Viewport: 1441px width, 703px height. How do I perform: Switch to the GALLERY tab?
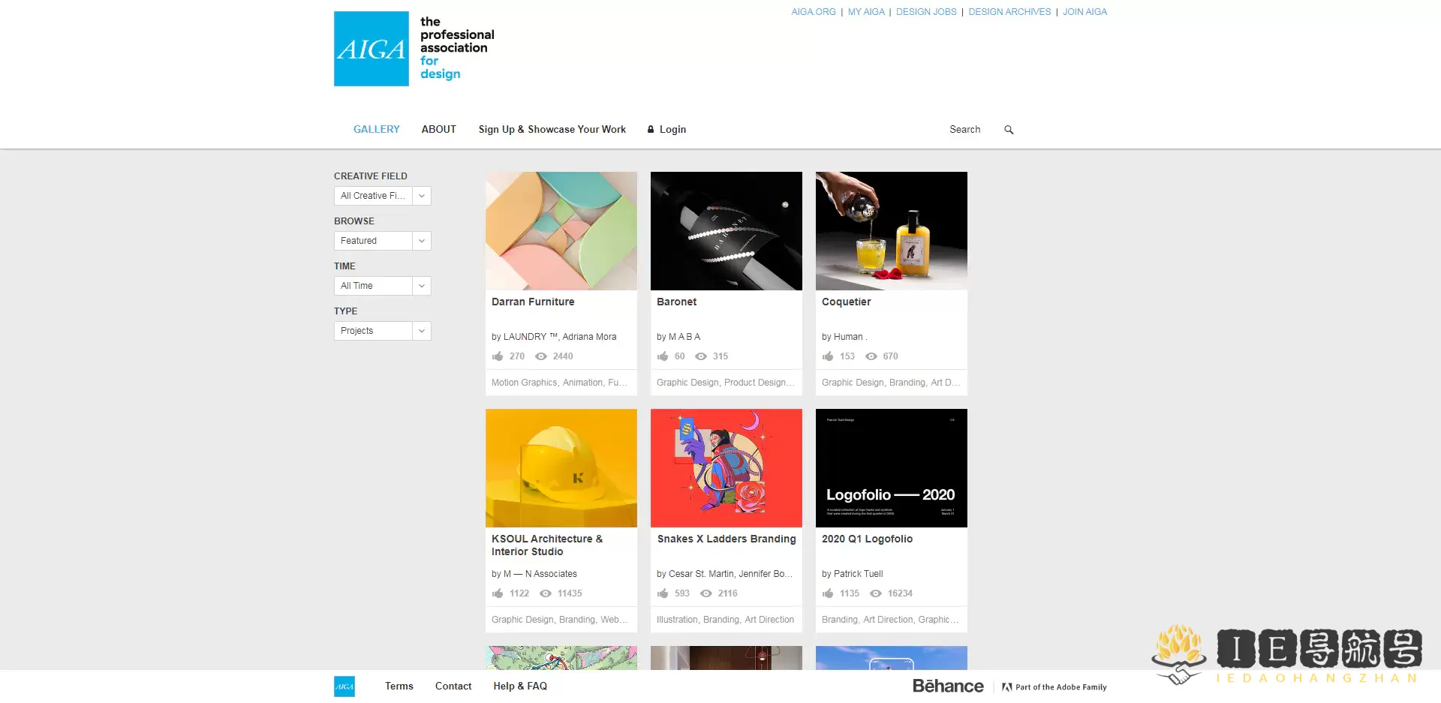pos(376,129)
